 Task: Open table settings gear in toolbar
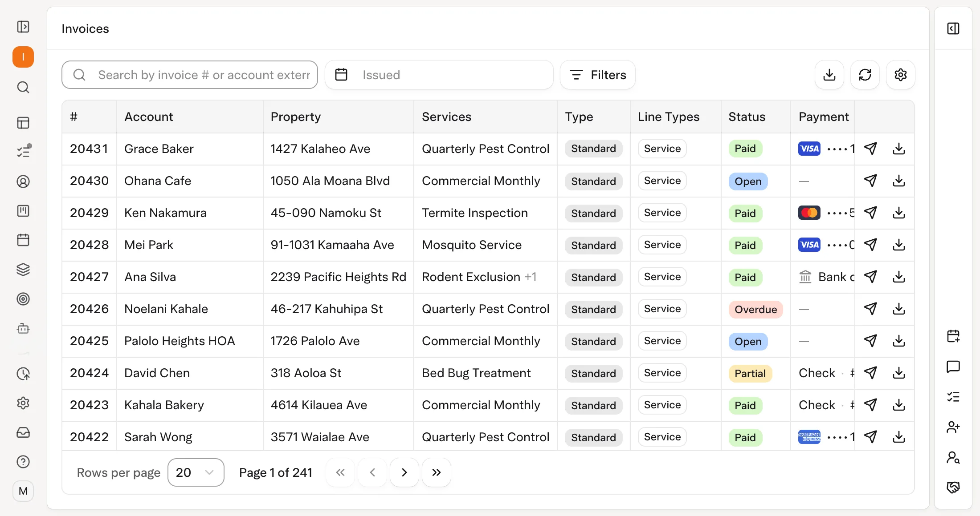901,75
